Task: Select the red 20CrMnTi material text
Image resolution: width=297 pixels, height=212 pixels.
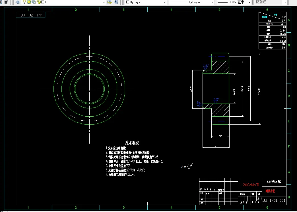Action: click(x=251, y=185)
